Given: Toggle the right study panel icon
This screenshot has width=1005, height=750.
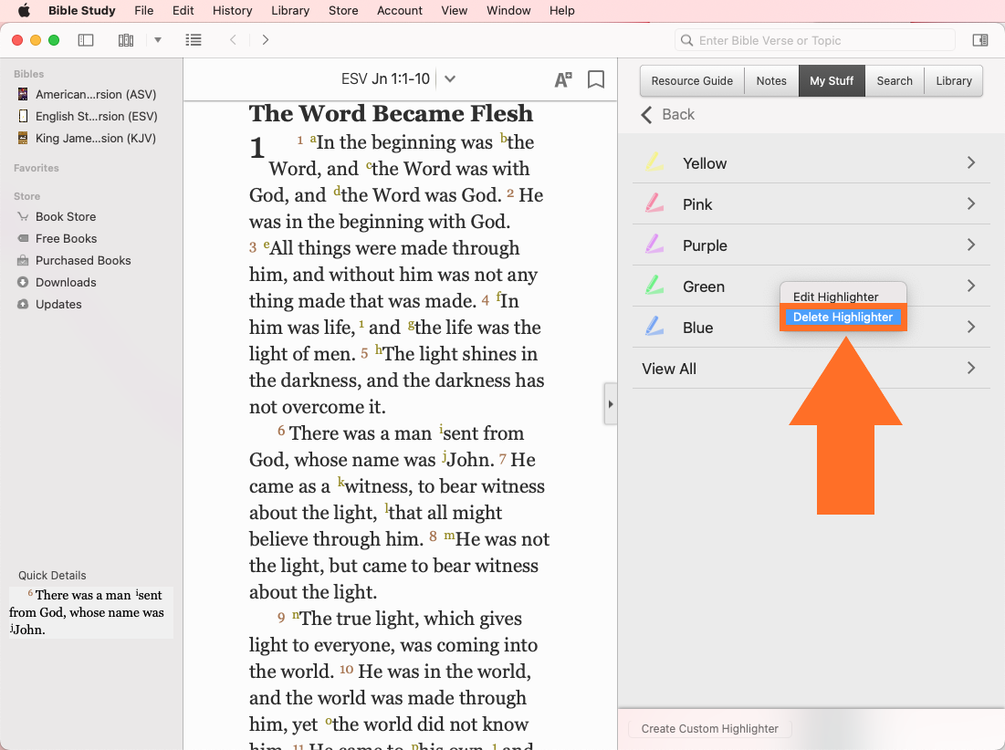Looking at the screenshot, I should [x=979, y=40].
